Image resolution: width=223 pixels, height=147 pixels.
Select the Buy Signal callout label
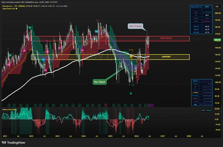pos(100,82)
